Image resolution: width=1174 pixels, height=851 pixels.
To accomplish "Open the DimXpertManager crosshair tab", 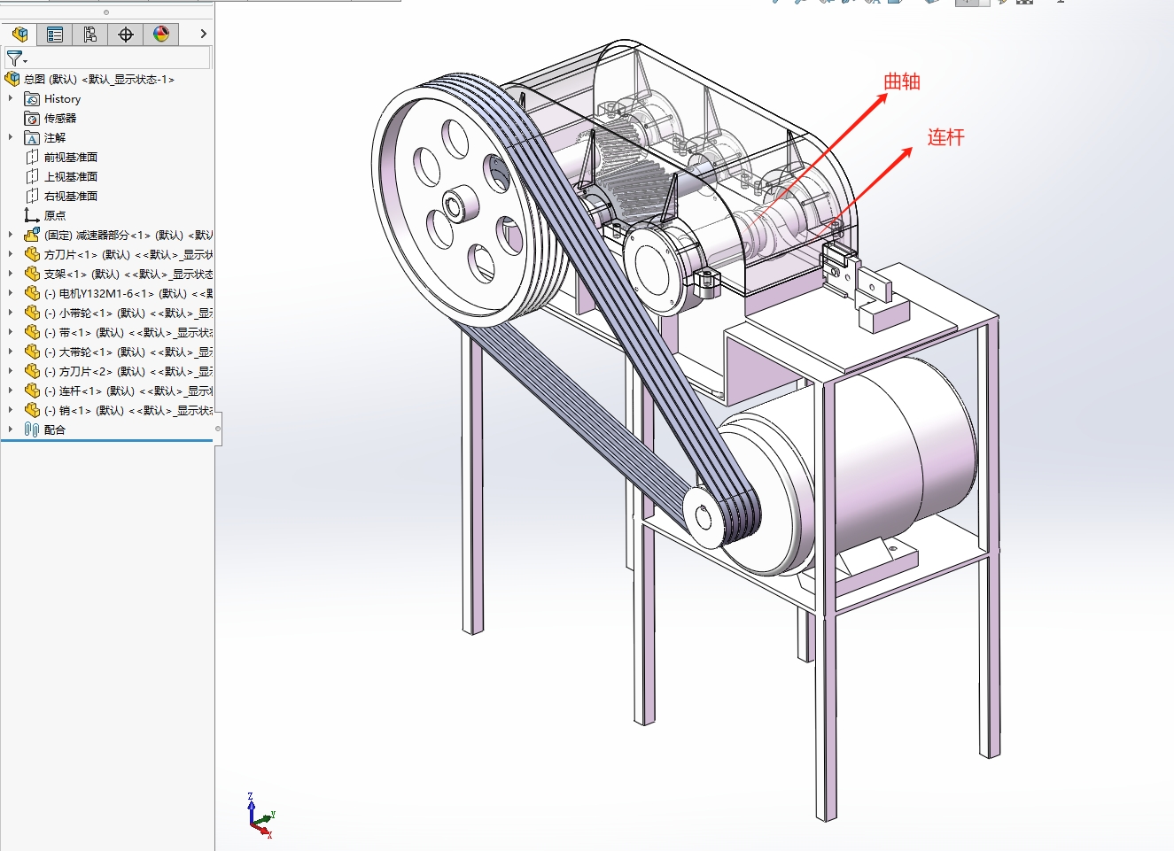I will (126, 35).
